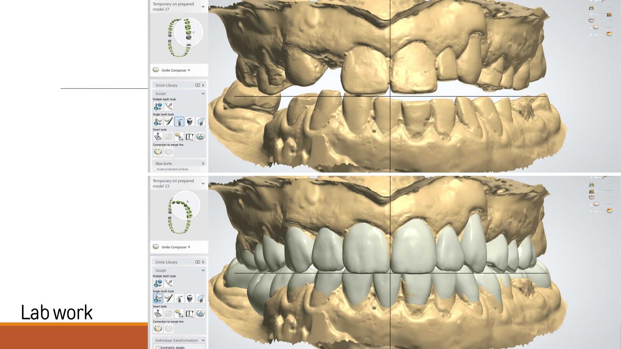Select joystick smart tool in upper panel

point(158,137)
